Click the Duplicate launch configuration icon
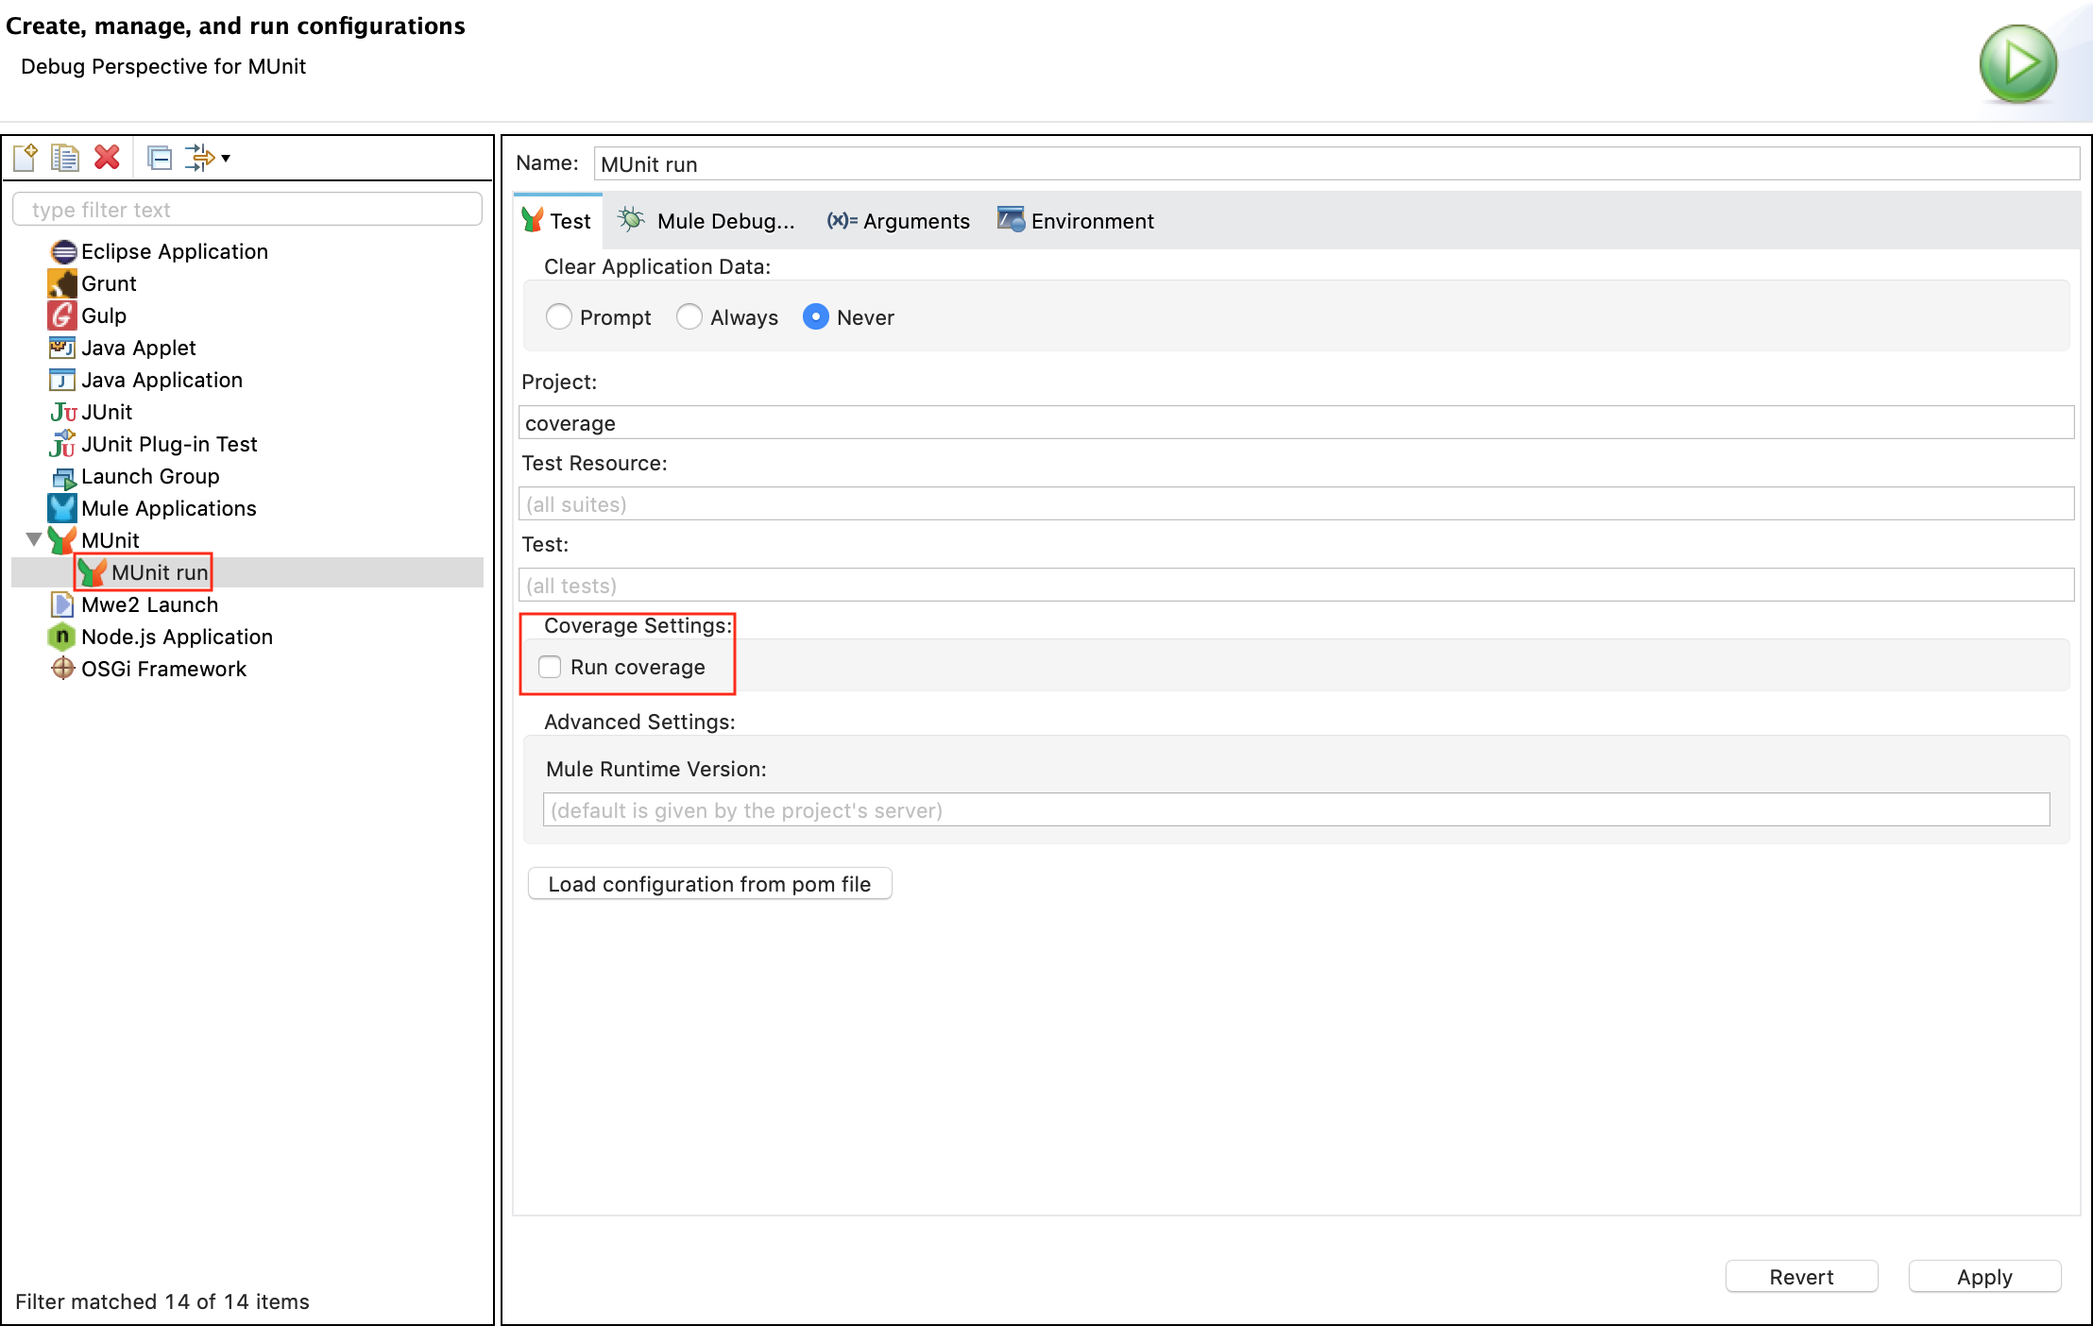The image size is (2093, 1326). coord(65,158)
